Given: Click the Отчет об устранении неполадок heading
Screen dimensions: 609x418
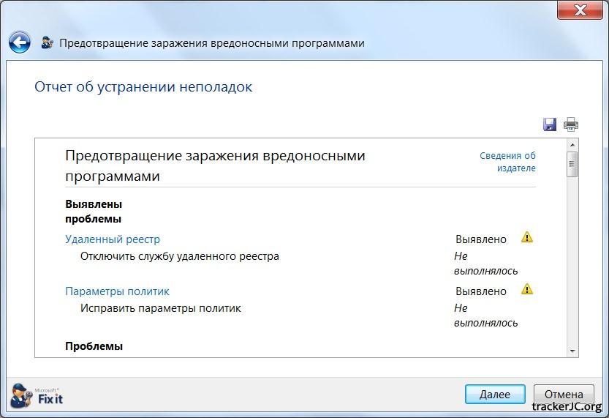Looking at the screenshot, I should click(143, 86).
